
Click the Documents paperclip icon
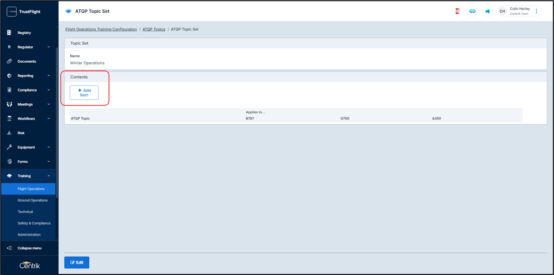pyautogui.click(x=10, y=61)
